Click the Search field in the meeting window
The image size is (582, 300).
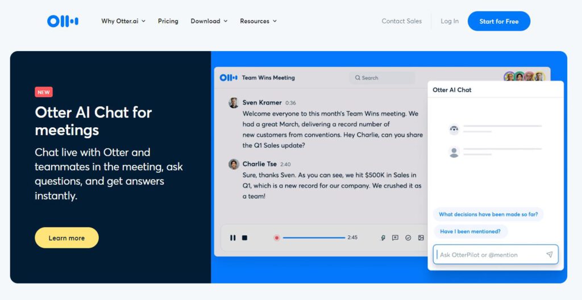click(x=383, y=78)
